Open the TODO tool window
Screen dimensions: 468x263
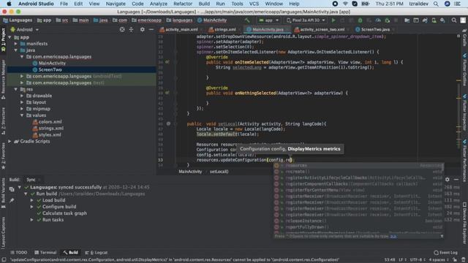tap(18, 253)
